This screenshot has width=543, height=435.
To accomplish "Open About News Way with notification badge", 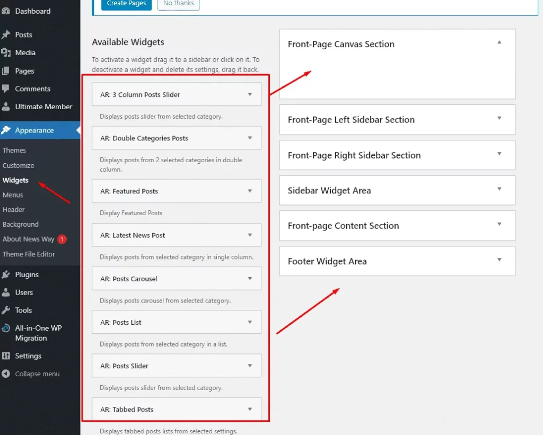I will (x=29, y=239).
